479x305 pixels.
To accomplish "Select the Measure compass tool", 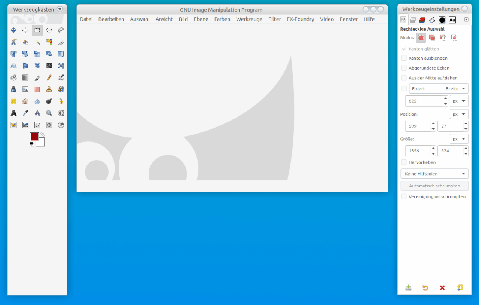I will coord(37,113).
